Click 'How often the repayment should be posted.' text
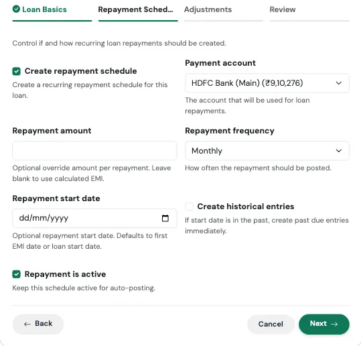The height and width of the screenshot is (346, 361). [x=258, y=168]
